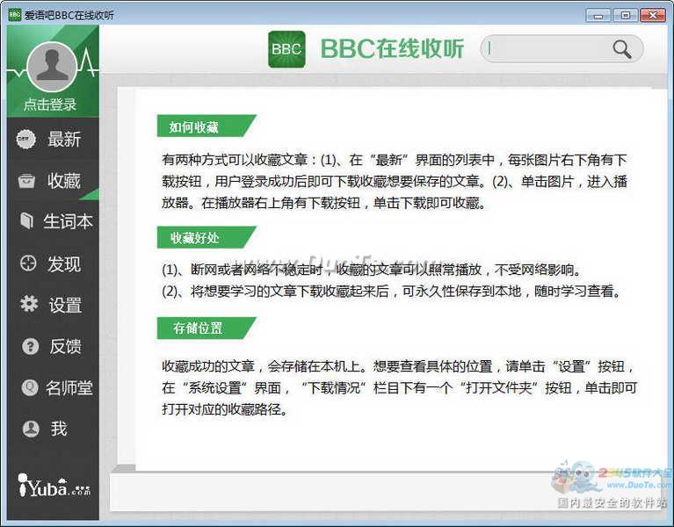
Task: Click the BBC app icon in the title bar
Action: point(15,15)
